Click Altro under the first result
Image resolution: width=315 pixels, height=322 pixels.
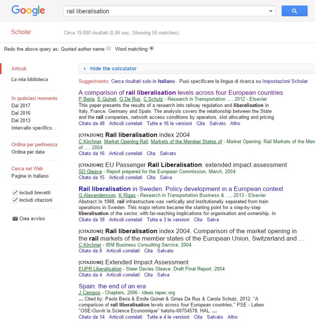click(x=235, y=123)
